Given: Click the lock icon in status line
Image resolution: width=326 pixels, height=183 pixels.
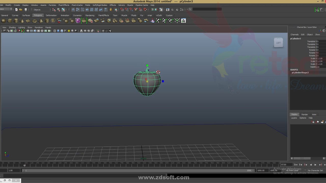Looking at the screenshot, I should [x=111, y=10].
